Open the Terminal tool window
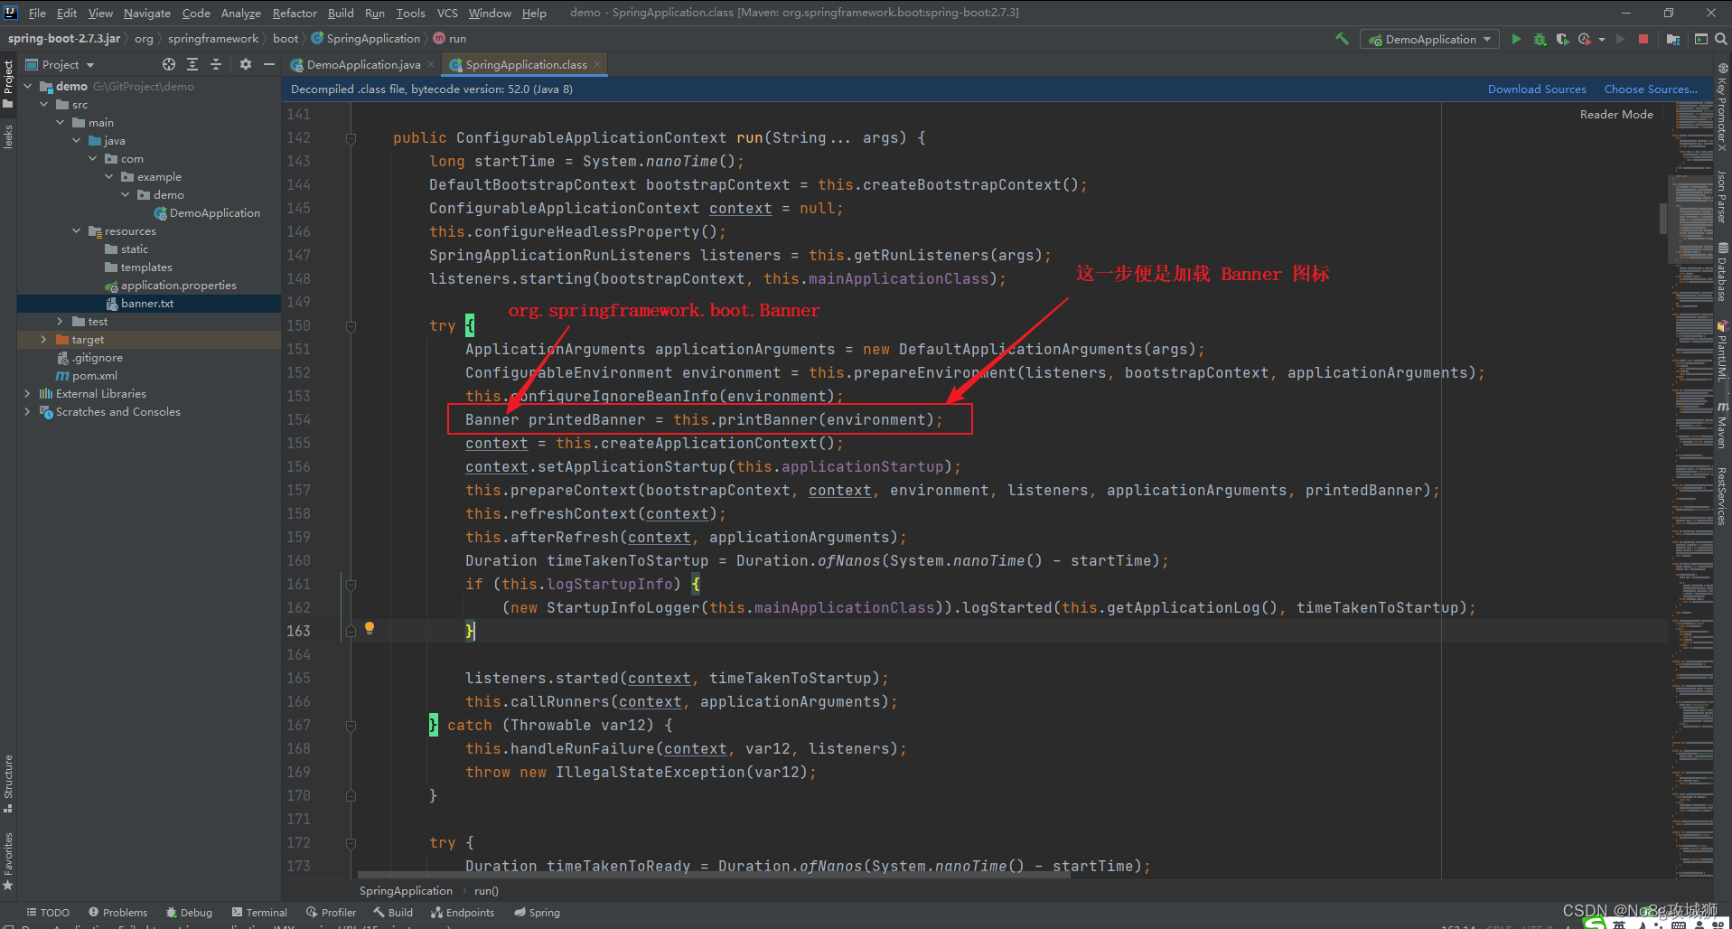 [x=259, y=913]
